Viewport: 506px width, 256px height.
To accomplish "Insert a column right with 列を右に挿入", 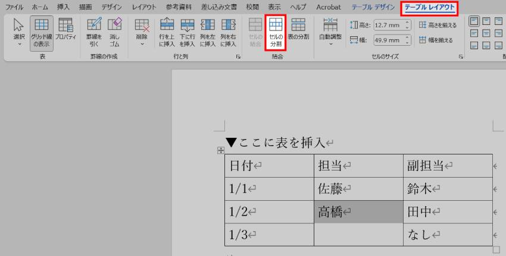I will 227,32.
